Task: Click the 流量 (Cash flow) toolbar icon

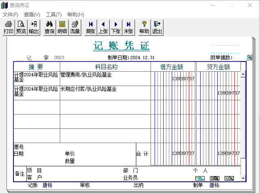Action: coord(75,27)
